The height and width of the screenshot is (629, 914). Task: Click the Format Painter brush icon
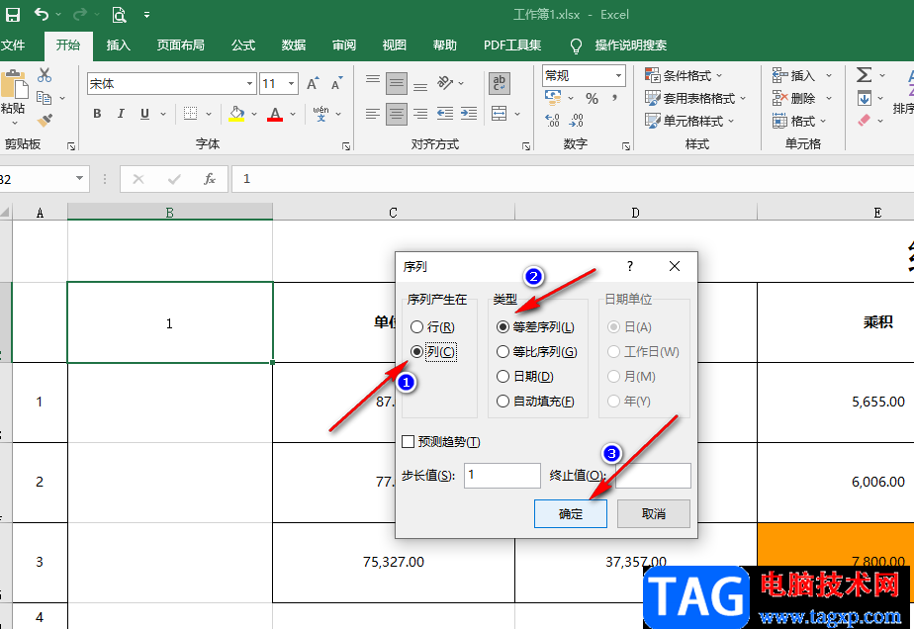(x=45, y=120)
